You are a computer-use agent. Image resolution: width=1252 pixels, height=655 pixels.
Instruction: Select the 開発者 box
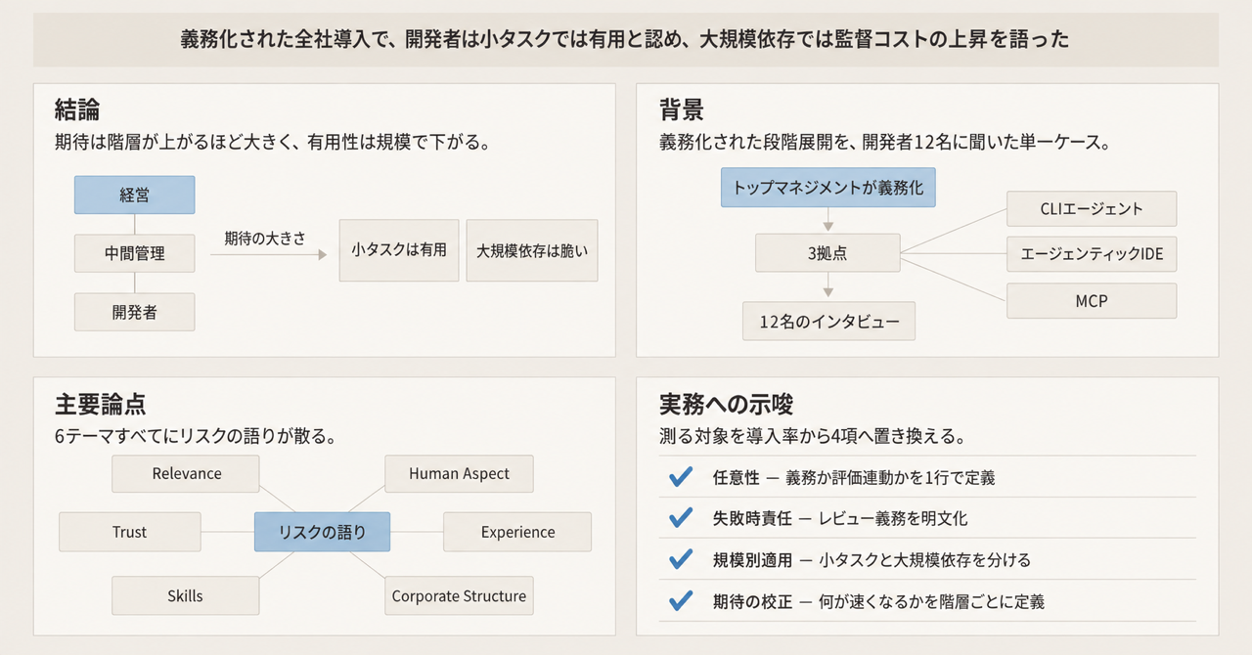[x=135, y=312]
